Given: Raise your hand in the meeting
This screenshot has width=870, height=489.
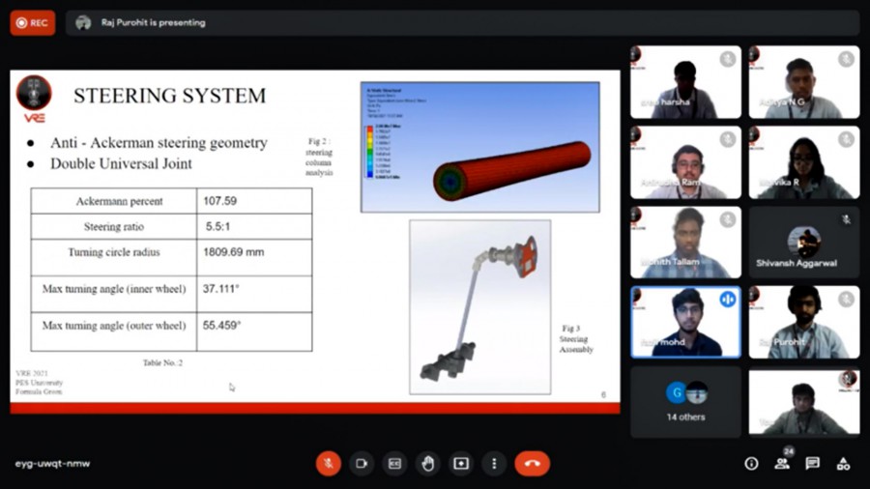Looking at the screenshot, I should [428, 464].
